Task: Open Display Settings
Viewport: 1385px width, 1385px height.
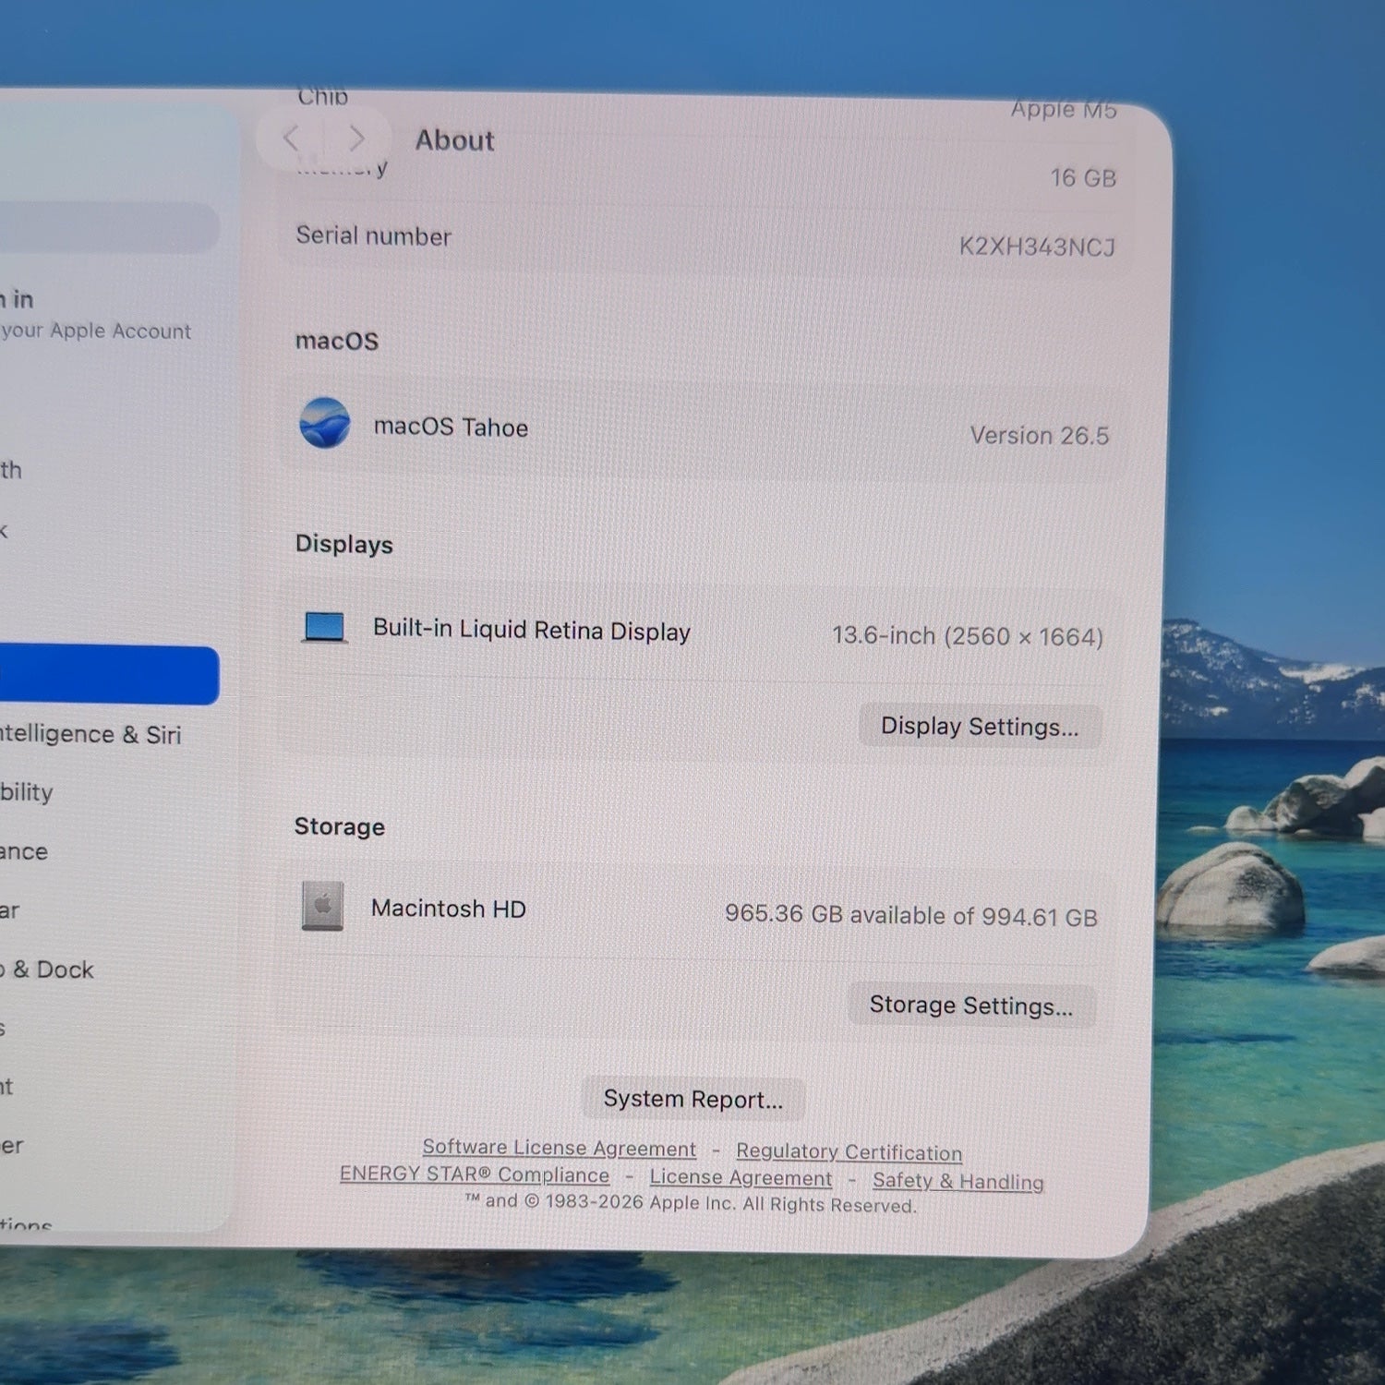Action: tap(980, 727)
